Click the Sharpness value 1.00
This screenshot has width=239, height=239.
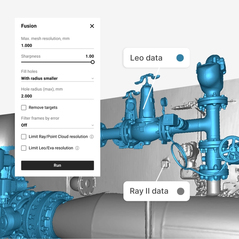coord(89,56)
